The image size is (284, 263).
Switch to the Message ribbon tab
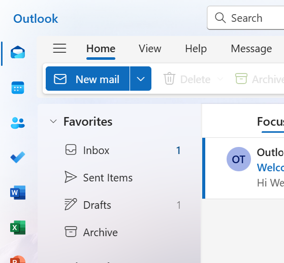point(251,49)
